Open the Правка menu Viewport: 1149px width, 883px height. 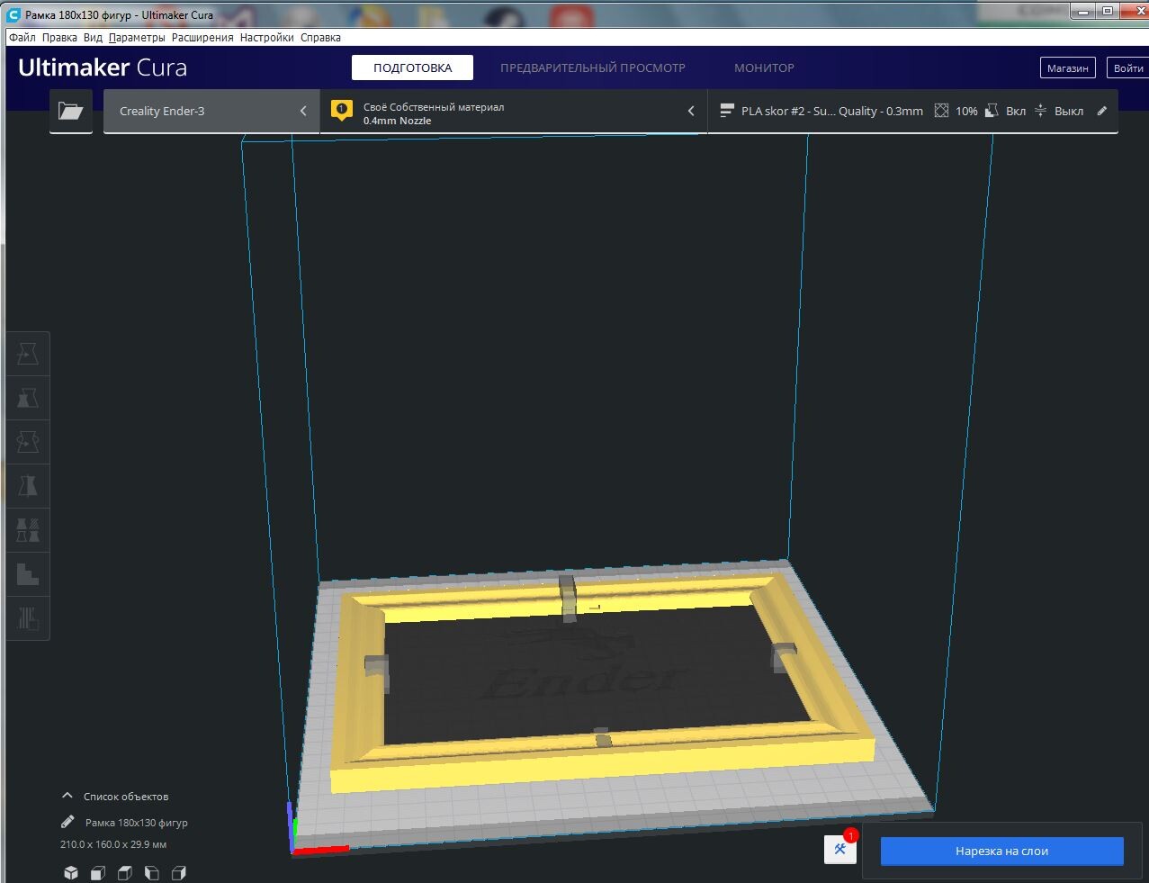[x=59, y=38]
